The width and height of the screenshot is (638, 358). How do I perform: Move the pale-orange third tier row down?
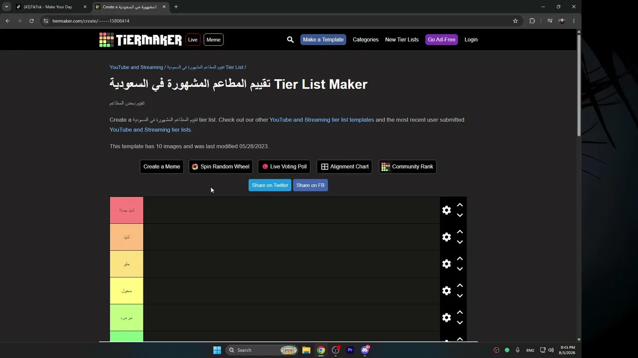coord(460,269)
